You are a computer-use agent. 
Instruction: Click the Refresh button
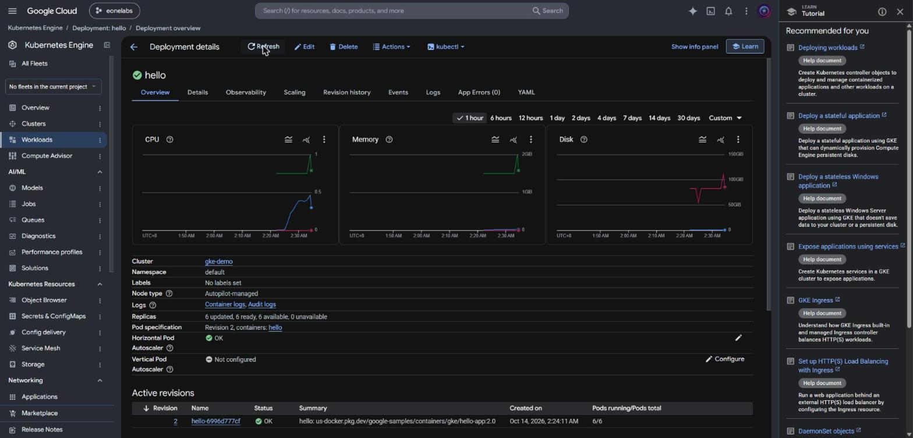click(x=263, y=47)
